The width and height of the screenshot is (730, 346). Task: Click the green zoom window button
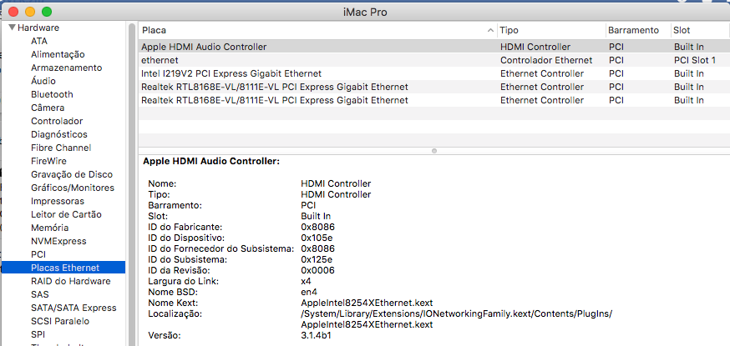(47, 12)
